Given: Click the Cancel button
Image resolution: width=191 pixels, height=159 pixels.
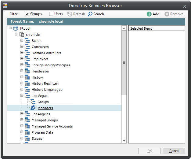Looking at the screenshot, I should coord(174,151).
